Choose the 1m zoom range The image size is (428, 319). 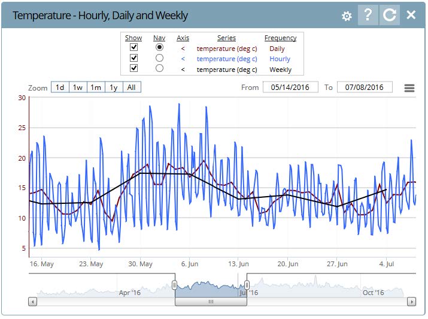coord(95,88)
